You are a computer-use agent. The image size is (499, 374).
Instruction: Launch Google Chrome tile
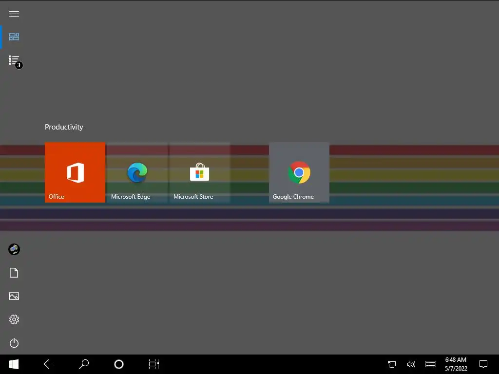point(299,172)
